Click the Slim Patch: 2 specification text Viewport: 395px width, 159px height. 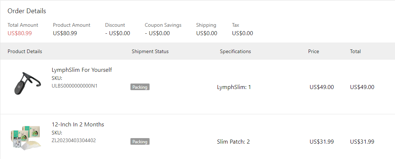click(233, 141)
